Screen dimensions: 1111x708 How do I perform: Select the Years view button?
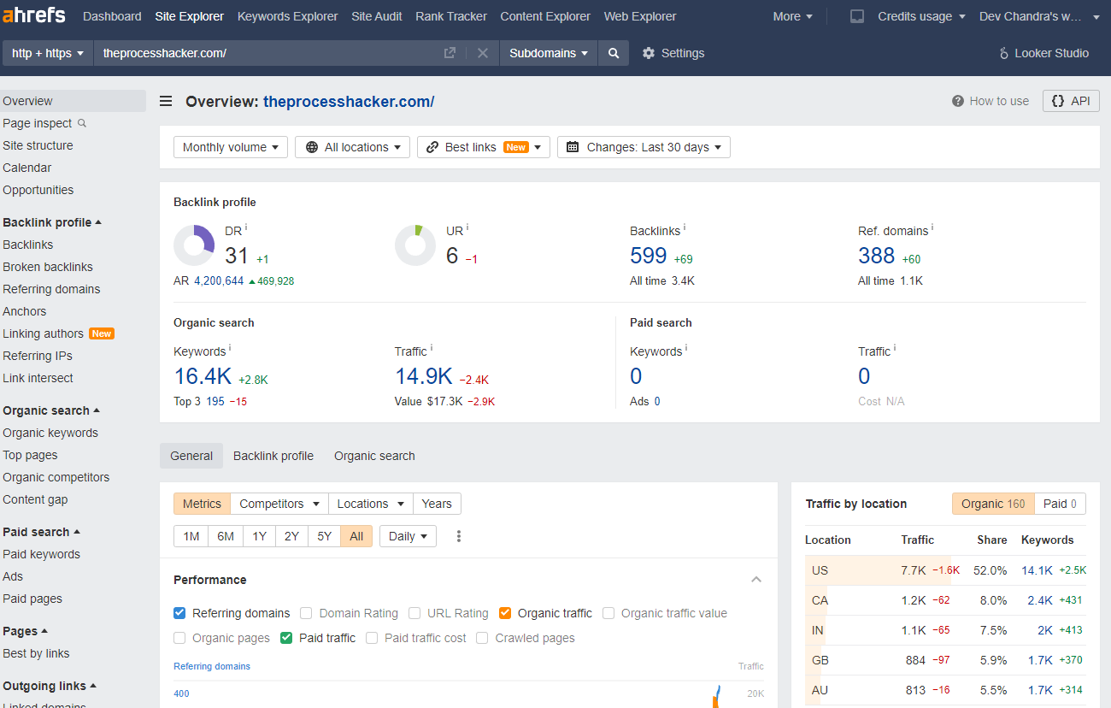[x=437, y=504]
